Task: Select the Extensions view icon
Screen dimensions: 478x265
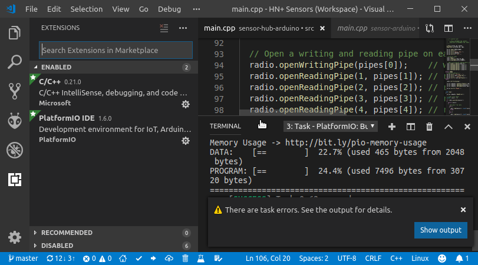Action: pos(14,180)
